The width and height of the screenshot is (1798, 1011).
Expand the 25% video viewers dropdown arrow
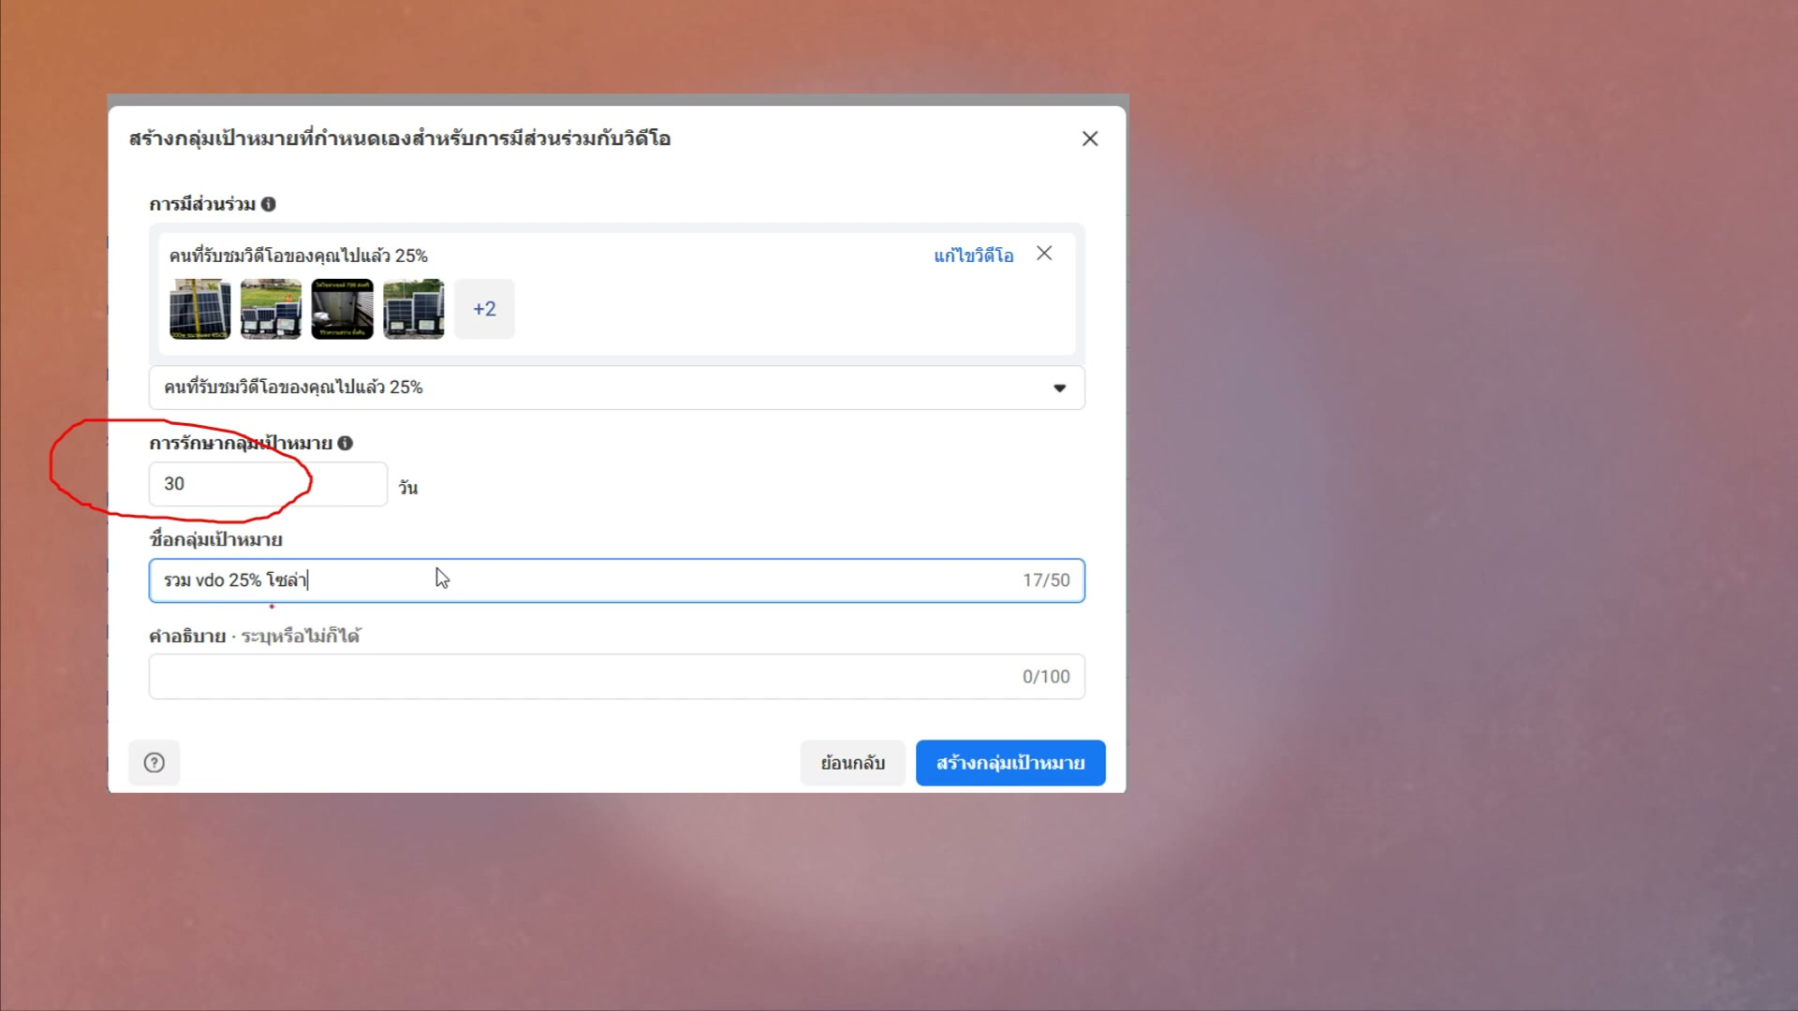(x=1059, y=388)
